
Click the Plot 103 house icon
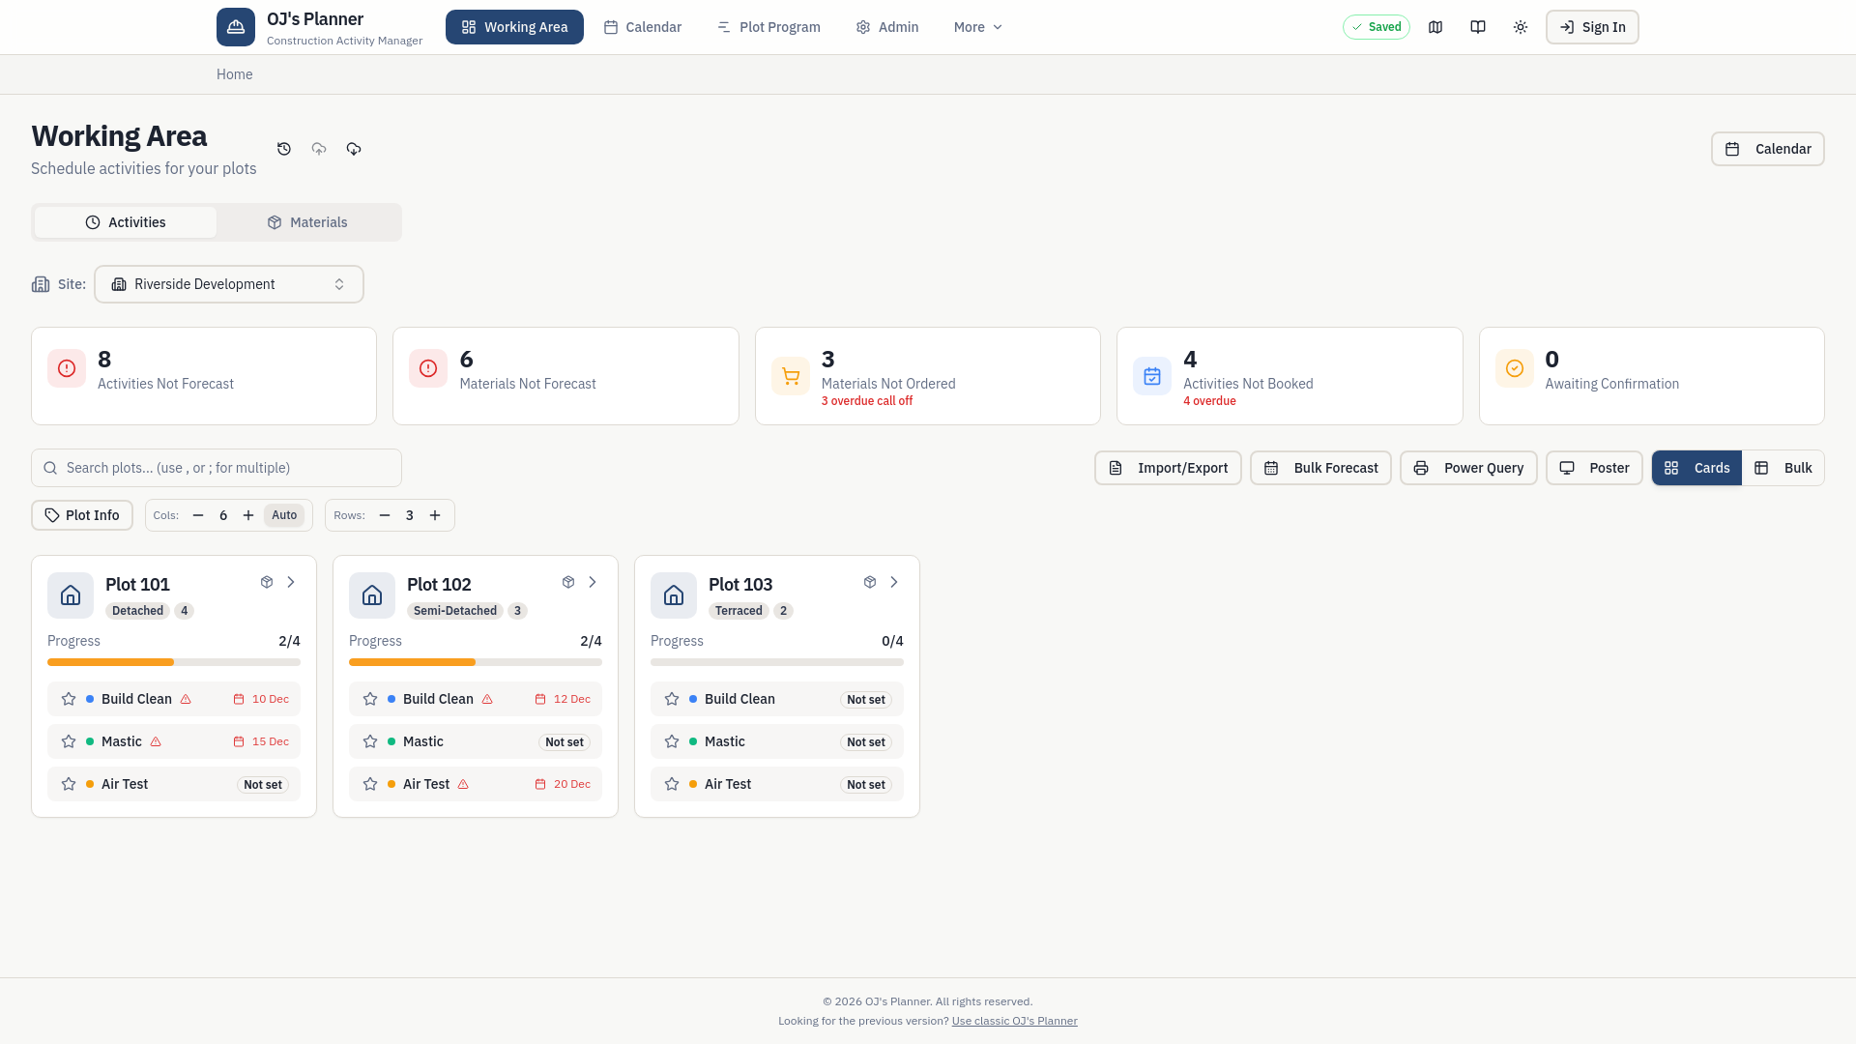pos(674,595)
